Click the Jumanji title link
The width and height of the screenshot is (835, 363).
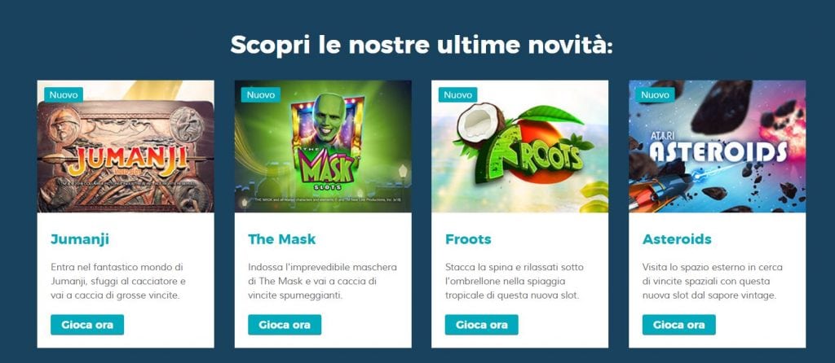pos(80,239)
